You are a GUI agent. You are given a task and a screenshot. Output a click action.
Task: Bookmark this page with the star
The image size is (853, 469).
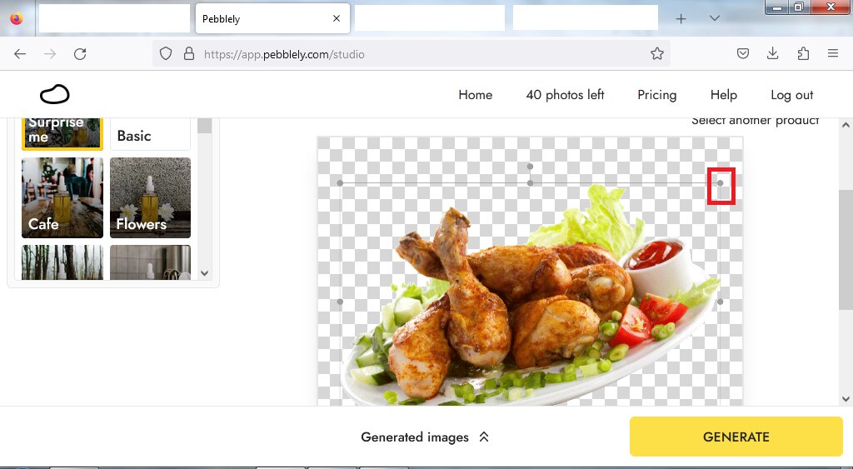[x=657, y=53]
